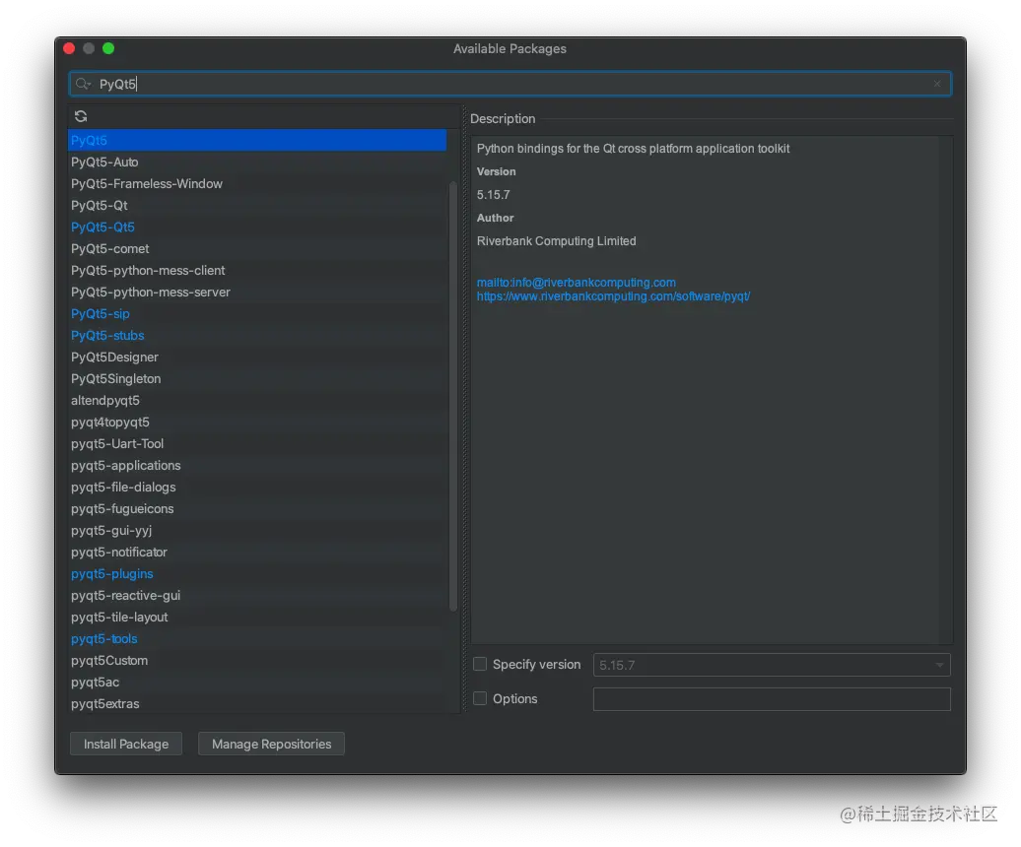Pick the pyqt5-plugins package
Image resolution: width=1021 pixels, height=847 pixels.
pos(258,574)
